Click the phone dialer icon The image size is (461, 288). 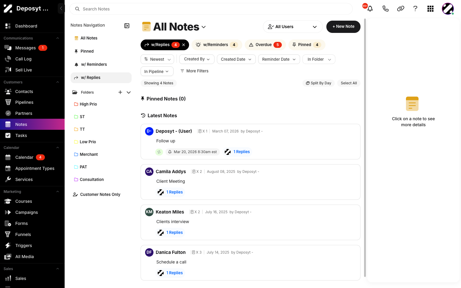coord(385,9)
